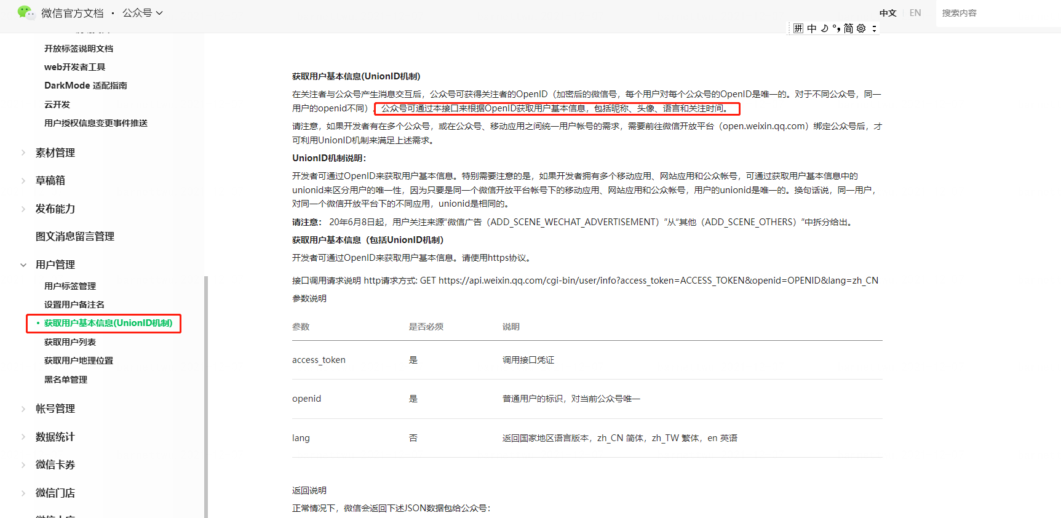Expand the 草稿箱 chevron

coord(23,180)
